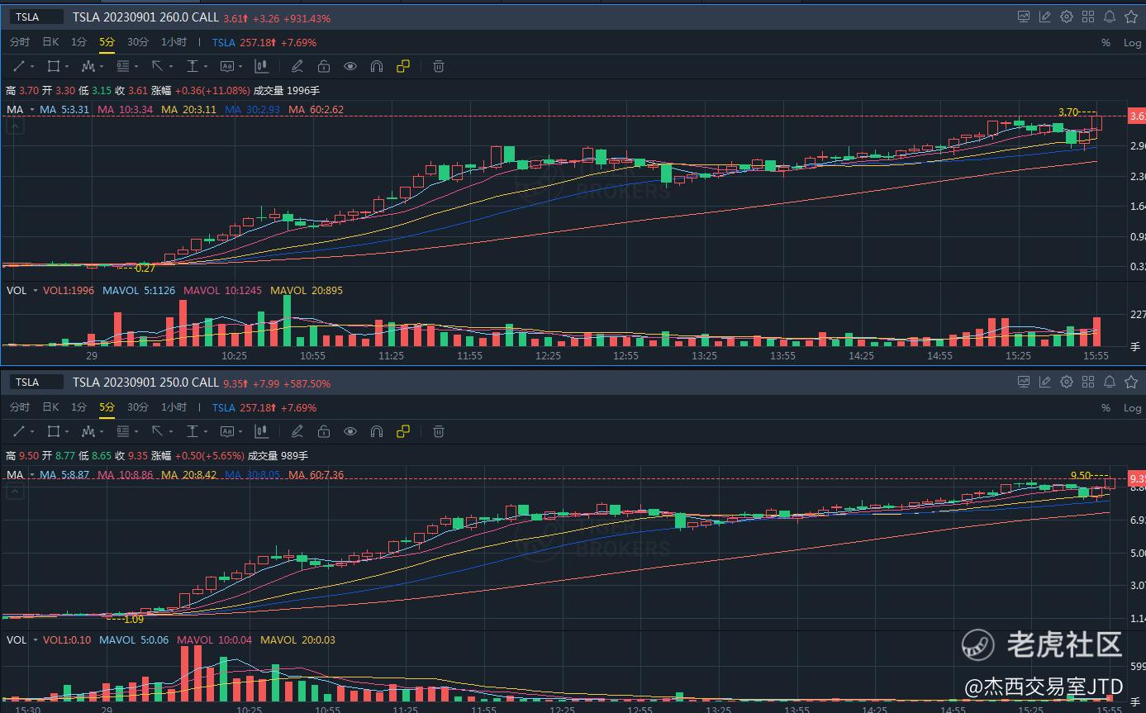Image resolution: width=1146 pixels, height=713 pixels.
Task: Select the measure tool in 250.0 CALL chart
Action: coord(193,431)
